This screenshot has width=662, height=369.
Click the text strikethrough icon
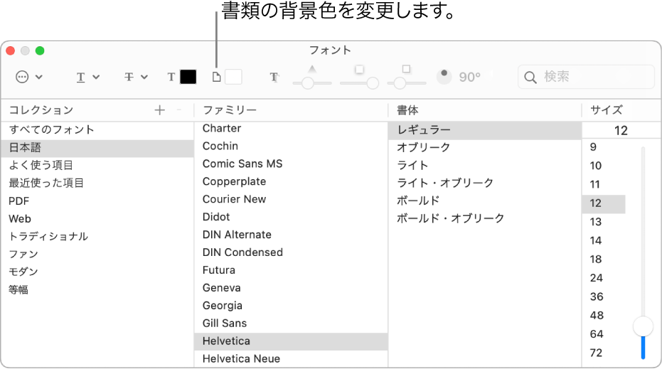point(129,77)
